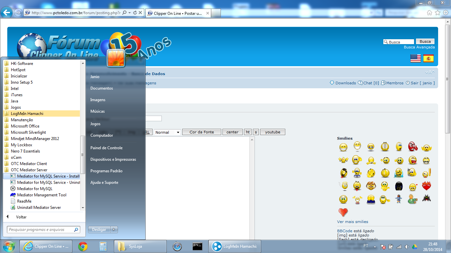Open the volume control in tray

pos(407,247)
